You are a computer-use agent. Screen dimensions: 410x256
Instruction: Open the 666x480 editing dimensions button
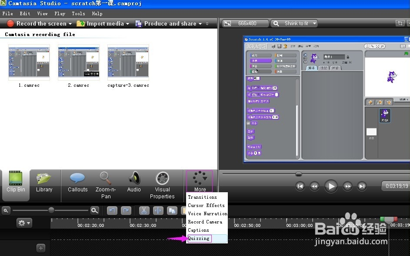(x=245, y=23)
